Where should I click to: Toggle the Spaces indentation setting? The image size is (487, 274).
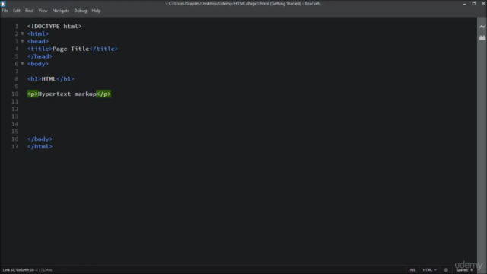(462, 270)
